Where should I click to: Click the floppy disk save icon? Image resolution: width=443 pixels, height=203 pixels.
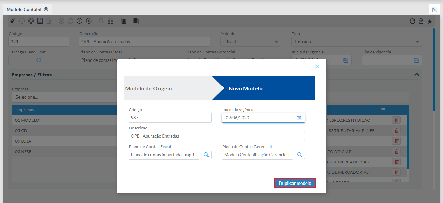pyautogui.click(x=40, y=21)
